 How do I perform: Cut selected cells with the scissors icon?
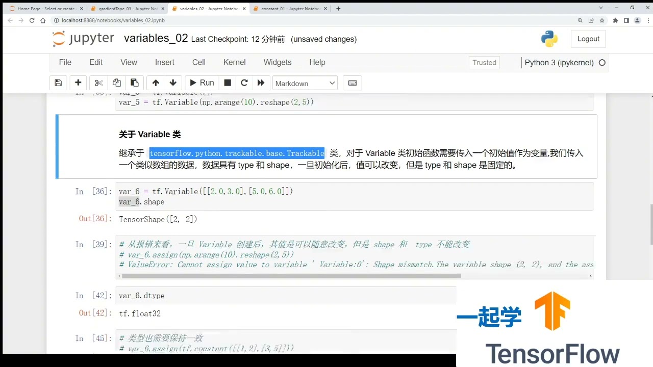[99, 83]
